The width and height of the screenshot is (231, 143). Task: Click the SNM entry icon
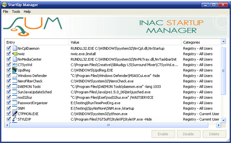[15, 108]
